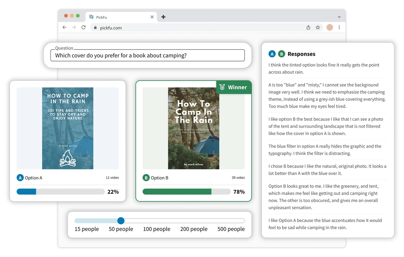Open the share icon next to the address bar
The width and height of the screenshot is (404, 257).
pos(308,27)
